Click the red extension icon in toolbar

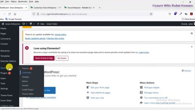click(x=191, y=14)
